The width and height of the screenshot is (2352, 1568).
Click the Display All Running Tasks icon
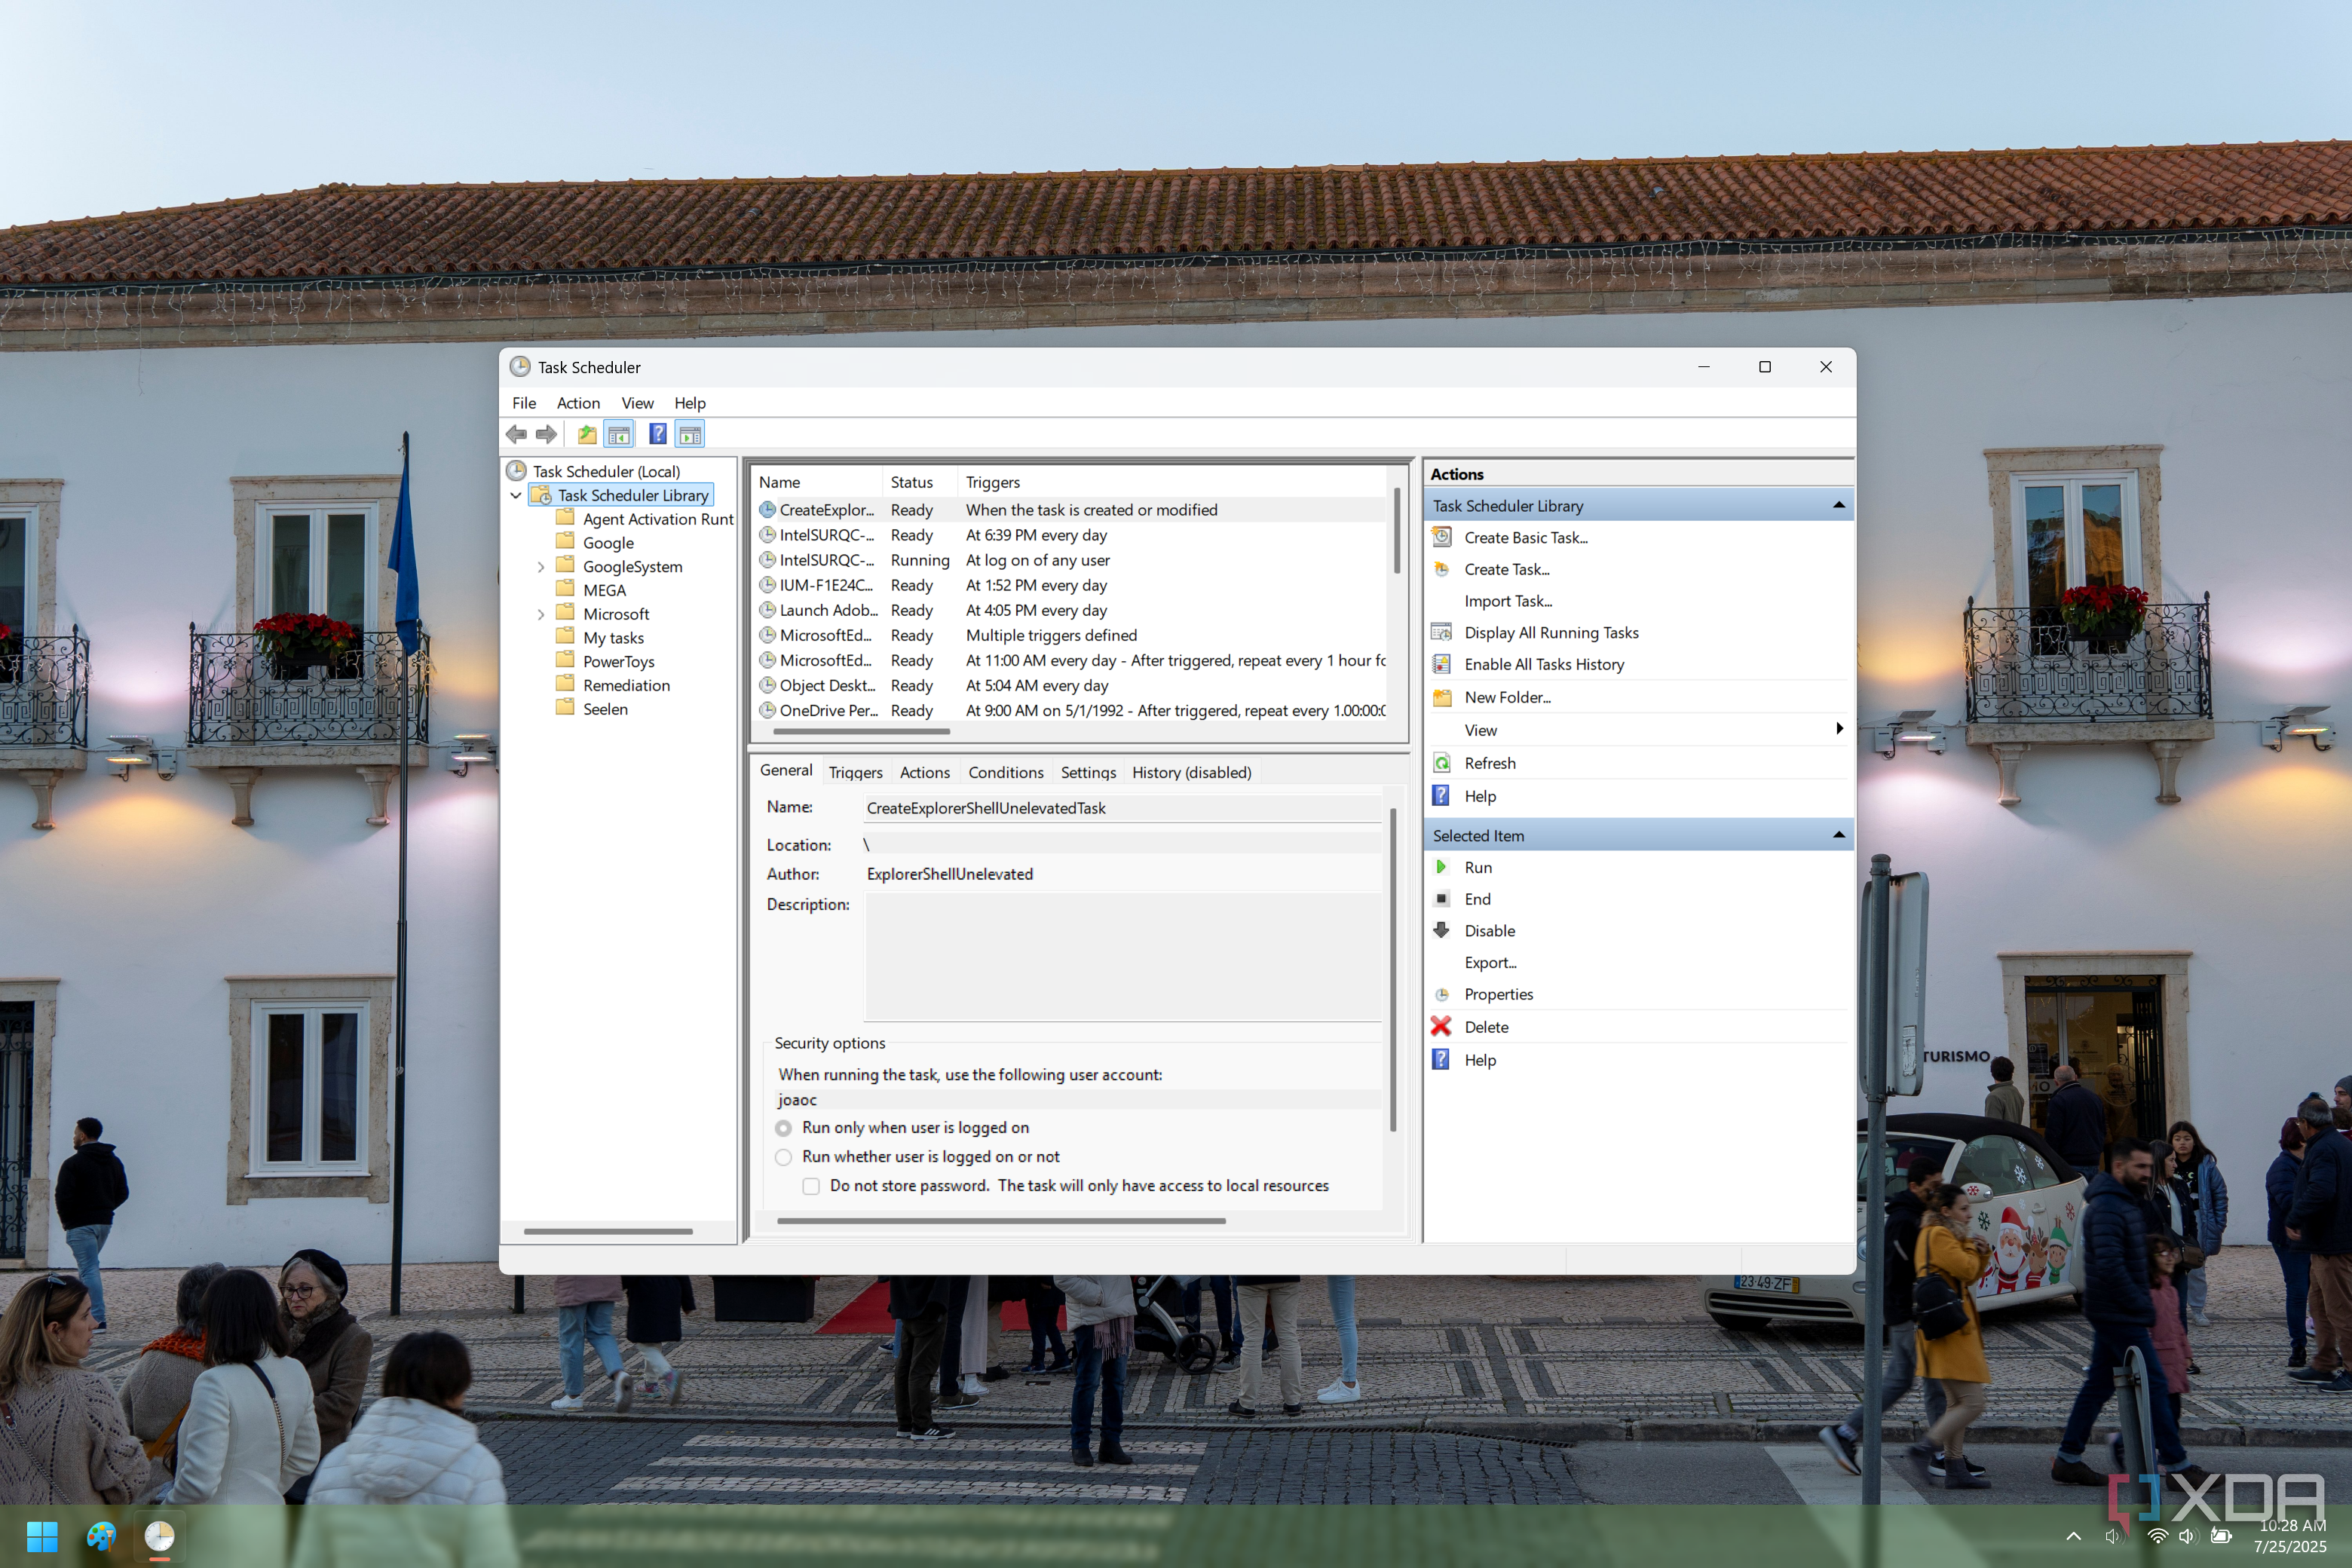(1441, 632)
